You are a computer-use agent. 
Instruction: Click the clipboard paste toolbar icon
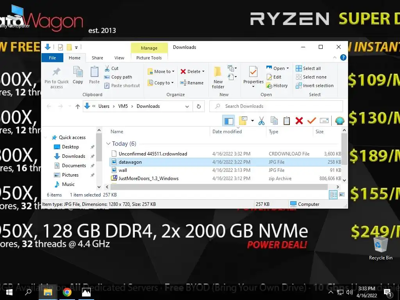287,121
